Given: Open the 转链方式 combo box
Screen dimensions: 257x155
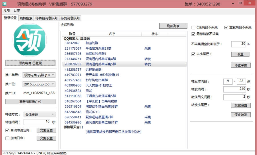Looking at the screenshot, I should [x=39, y=114].
